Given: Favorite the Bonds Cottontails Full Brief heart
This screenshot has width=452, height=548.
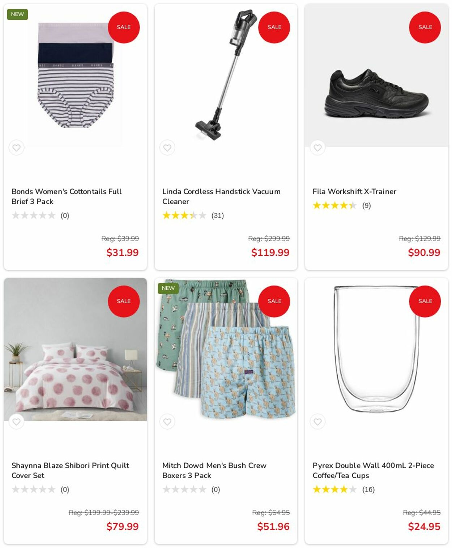Looking at the screenshot, I should point(16,148).
